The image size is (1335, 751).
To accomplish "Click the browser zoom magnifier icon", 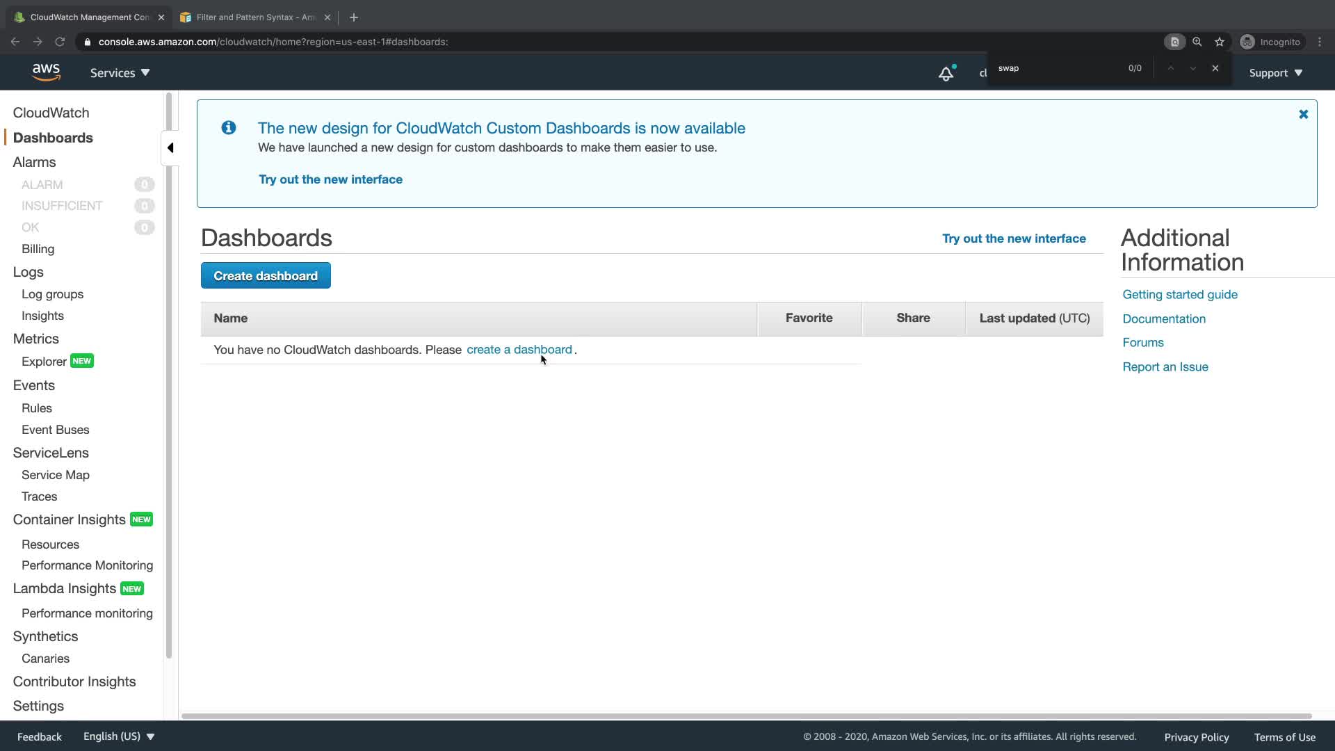I will pyautogui.click(x=1197, y=42).
